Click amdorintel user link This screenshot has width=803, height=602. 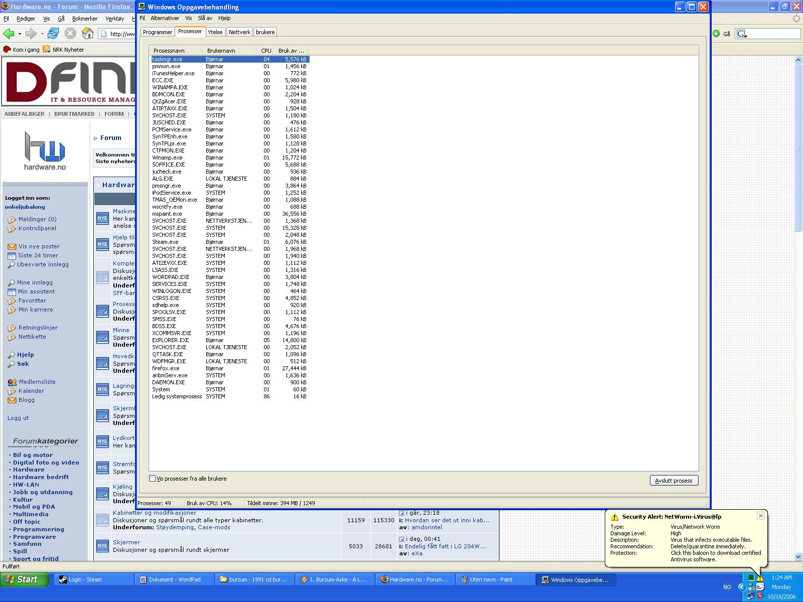pyautogui.click(x=427, y=527)
